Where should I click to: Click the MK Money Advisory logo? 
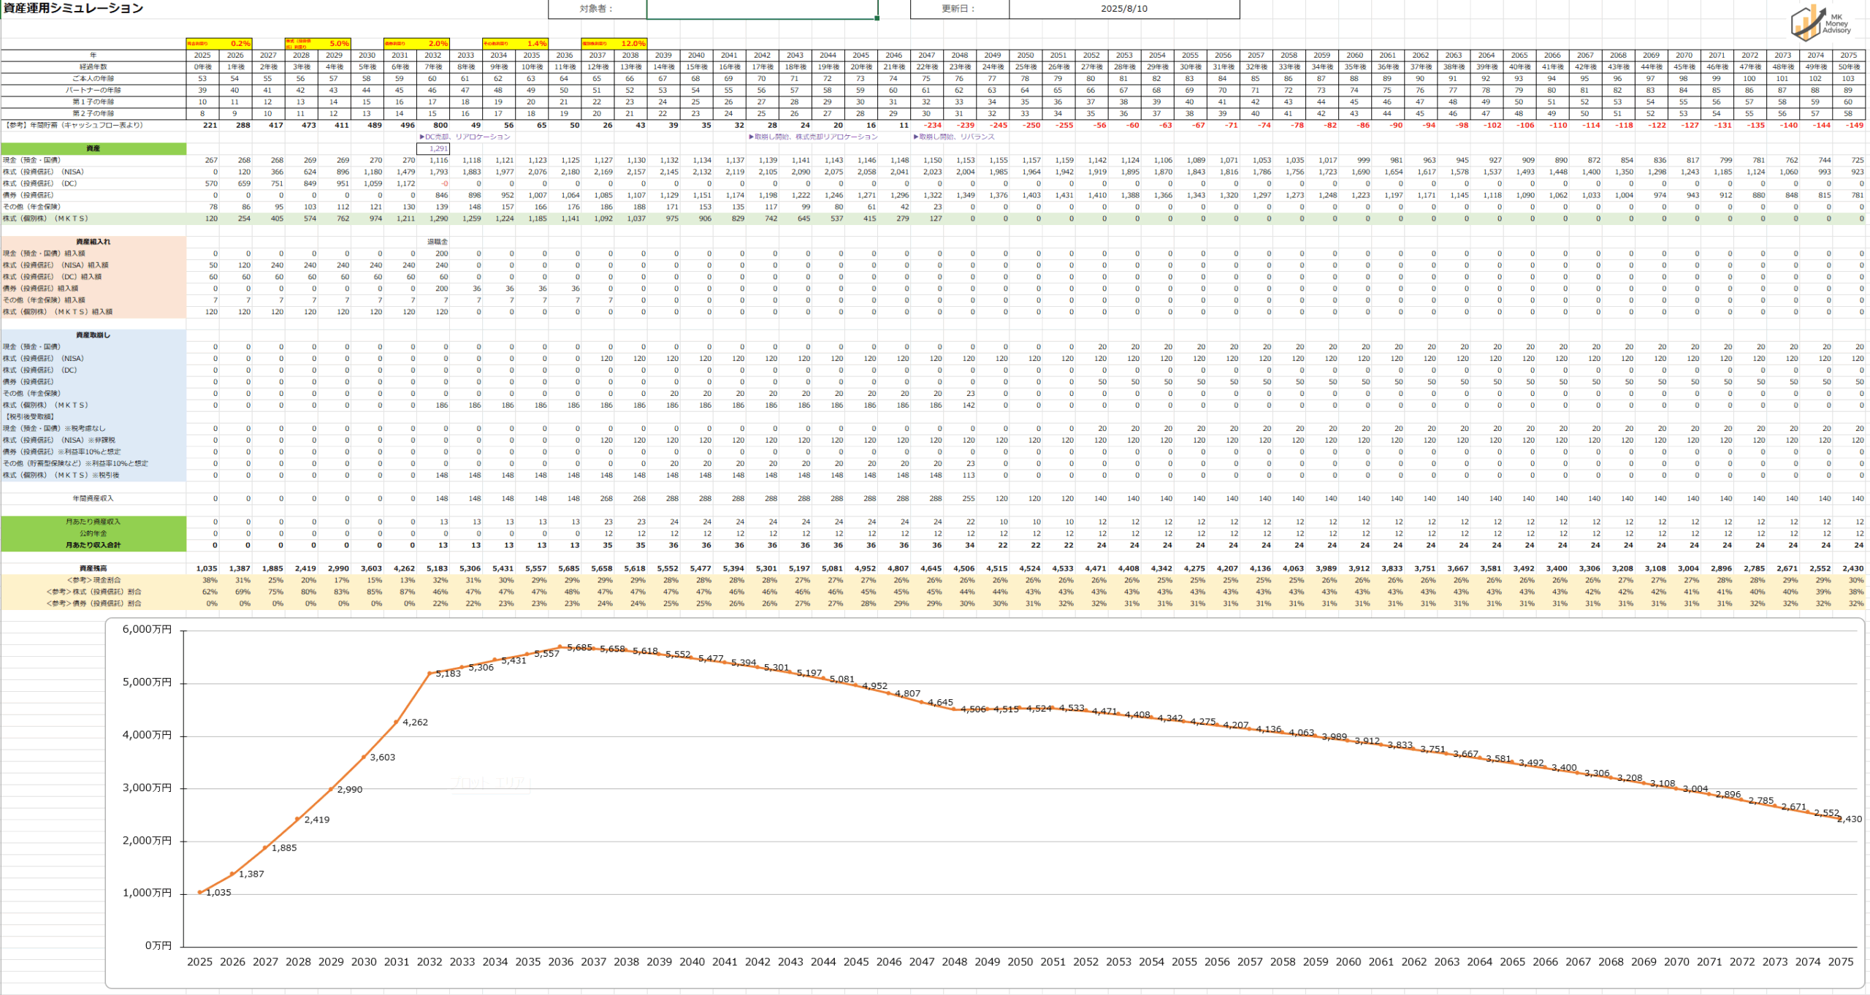pos(1820,22)
